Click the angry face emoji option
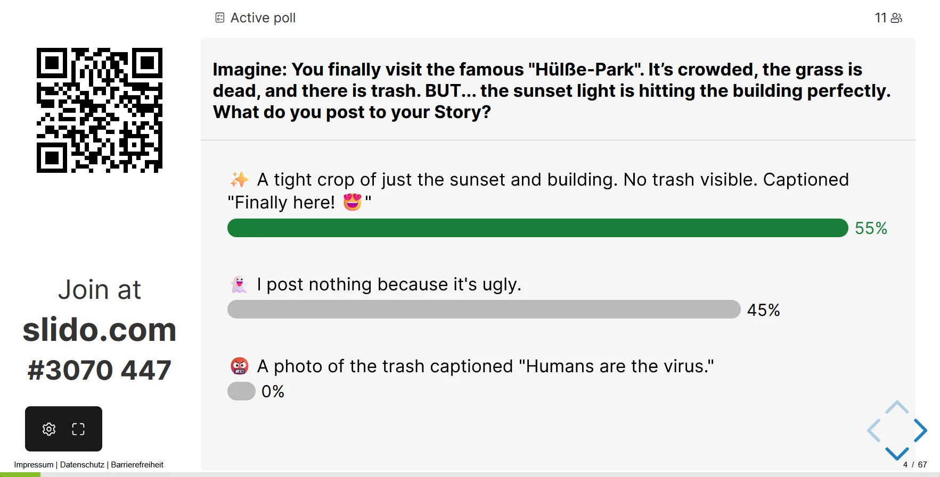Viewport: 940px width, 477px height. pyautogui.click(x=239, y=366)
